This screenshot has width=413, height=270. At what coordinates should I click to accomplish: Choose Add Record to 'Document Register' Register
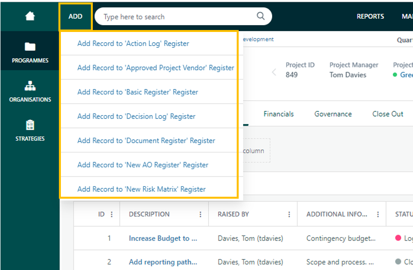coord(146,141)
